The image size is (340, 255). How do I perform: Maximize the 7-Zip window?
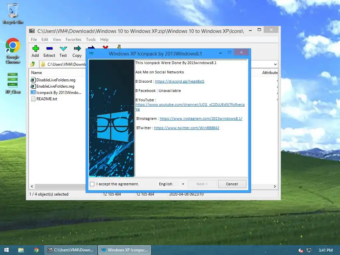259,30
